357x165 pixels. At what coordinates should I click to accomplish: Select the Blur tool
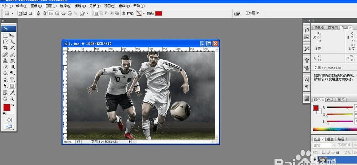click(5, 73)
